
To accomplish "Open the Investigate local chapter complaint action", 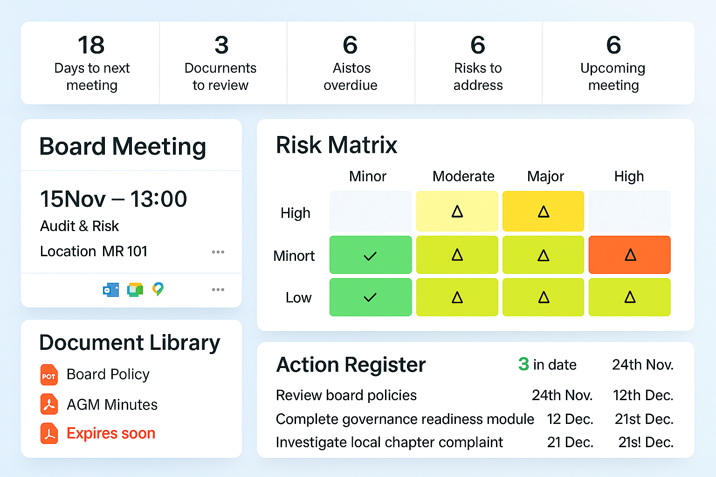I will (x=389, y=442).
